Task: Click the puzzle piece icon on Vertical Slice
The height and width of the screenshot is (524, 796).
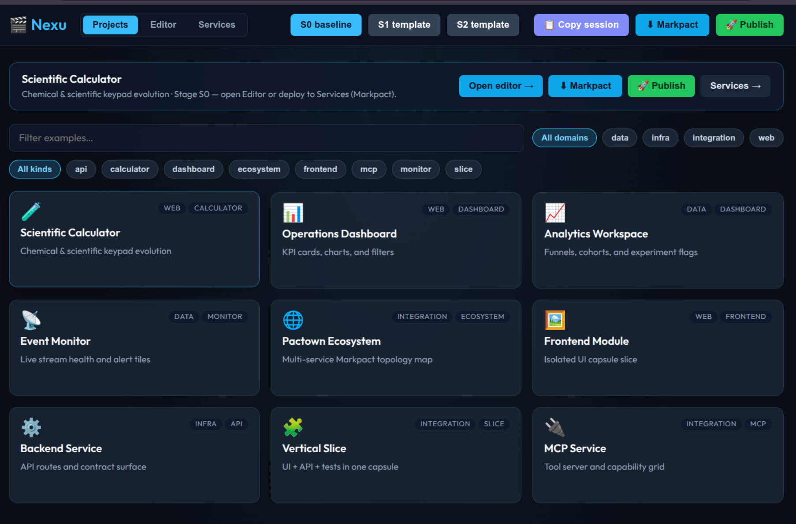Action: (x=293, y=428)
